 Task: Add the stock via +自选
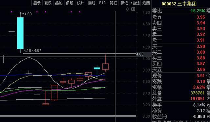[135, 3]
